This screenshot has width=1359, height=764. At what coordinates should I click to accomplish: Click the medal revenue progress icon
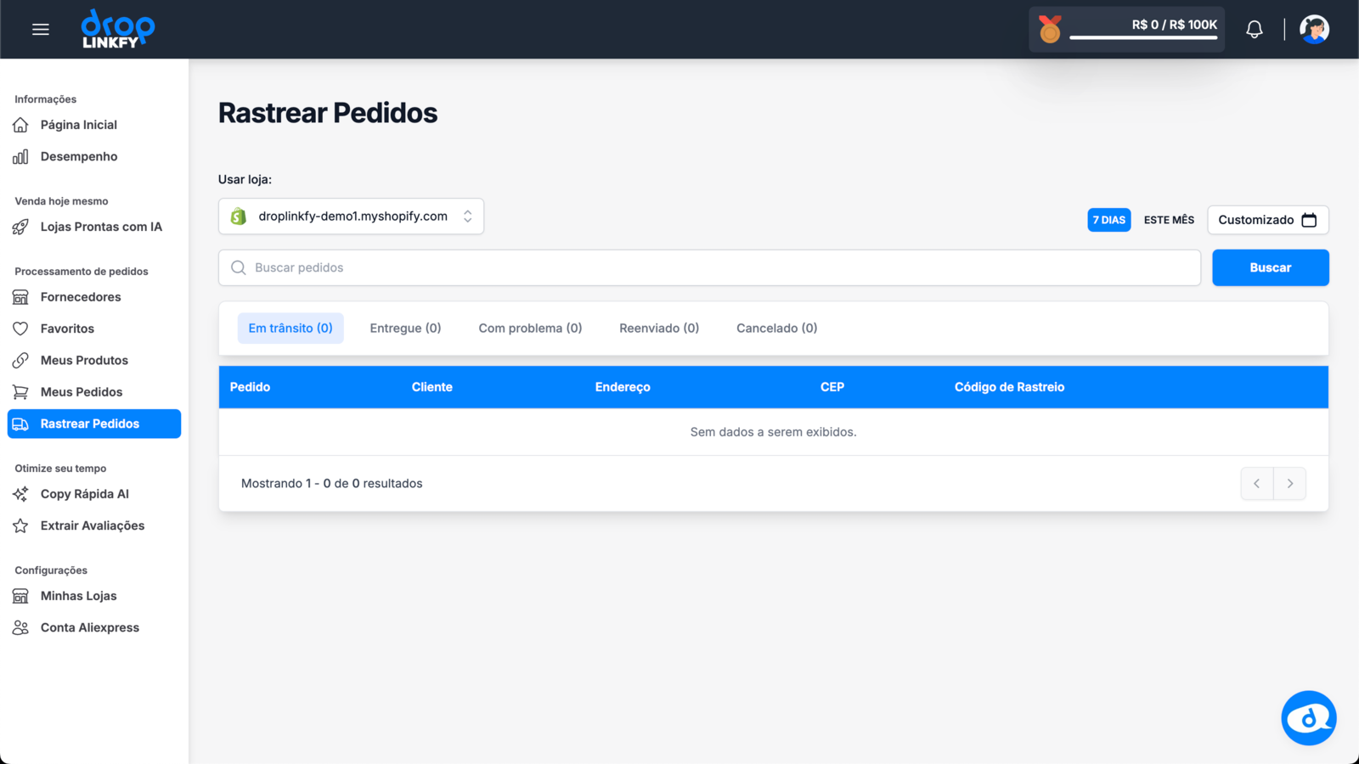1050,30
